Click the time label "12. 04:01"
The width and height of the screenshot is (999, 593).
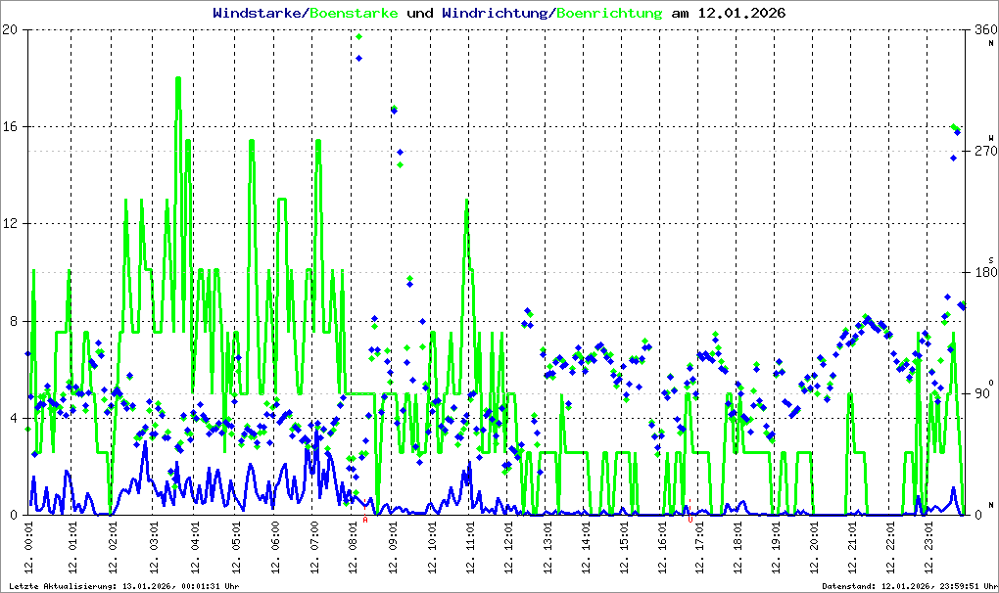coord(194,547)
